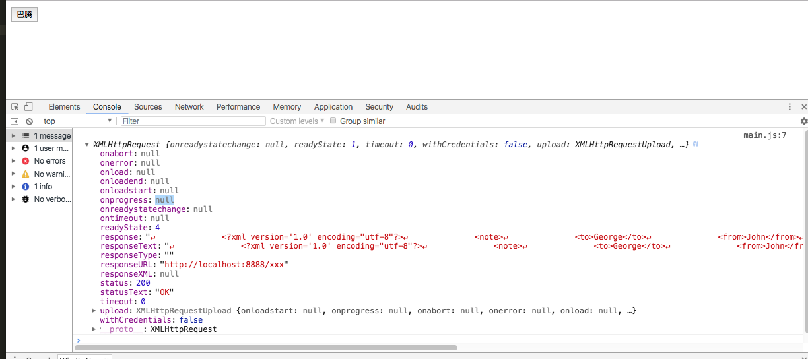Select the onreadystatechange: null row
This screenshot has width=808, height=359.
tap(156, 209)
